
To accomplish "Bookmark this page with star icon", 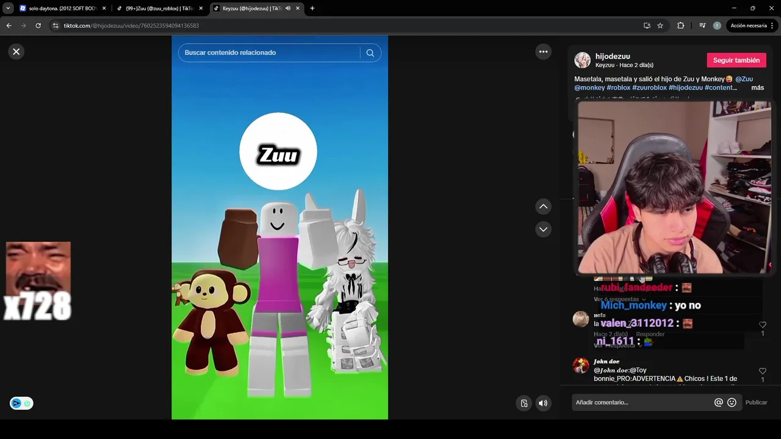I will point(660,26).
